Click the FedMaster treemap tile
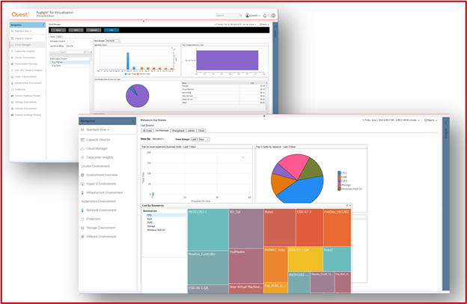The height and width of the screenshot is (304, 467). point(246,266)
